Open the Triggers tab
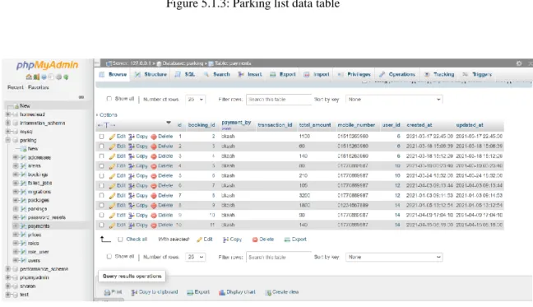The image size is (533, 307). pos(477,74)
